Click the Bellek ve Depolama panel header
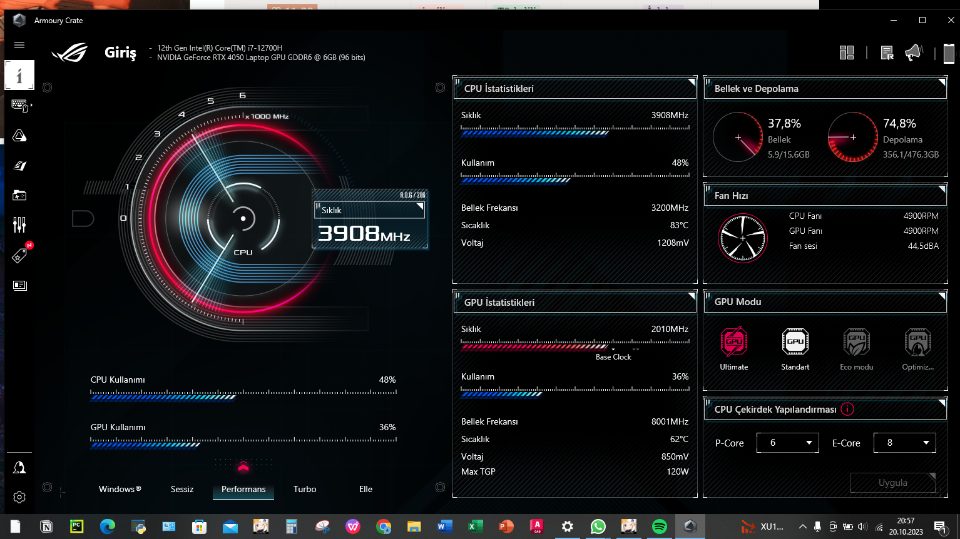 pyautogui.click(x=825, y=88)
